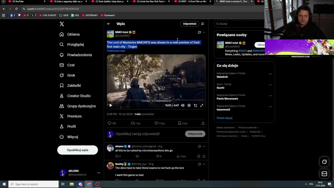Open the CHIL PLAYLIST bookmark
Viewport: 334px width, 188px height.
(48, 15)
